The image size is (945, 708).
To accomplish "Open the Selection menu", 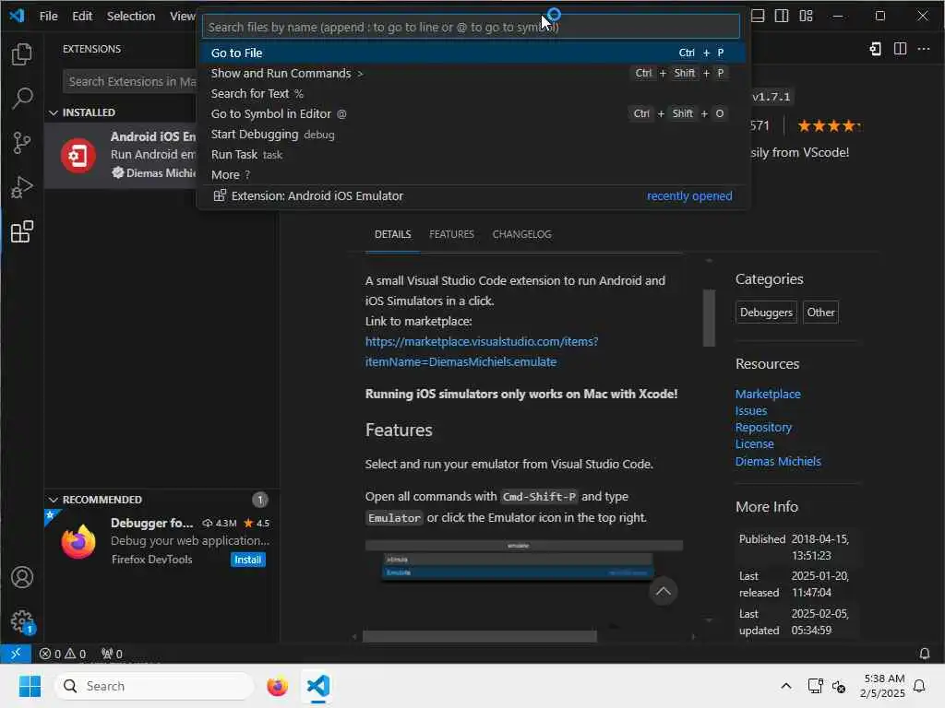I will [131, 17].
